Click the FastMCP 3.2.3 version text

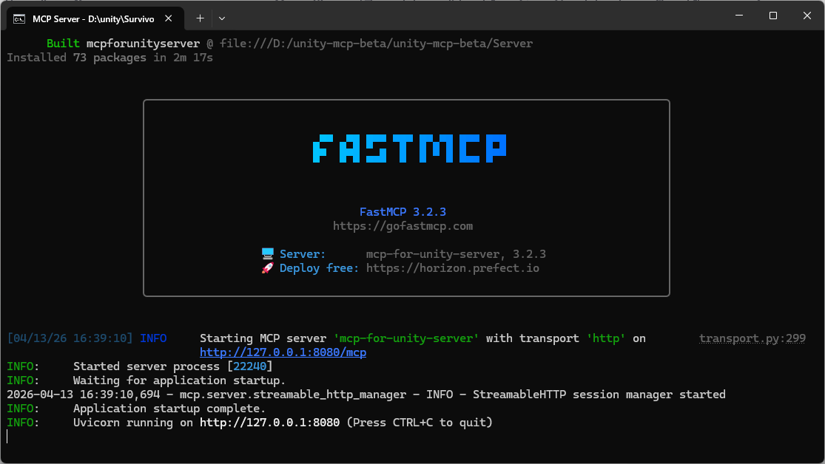point(403,212)
